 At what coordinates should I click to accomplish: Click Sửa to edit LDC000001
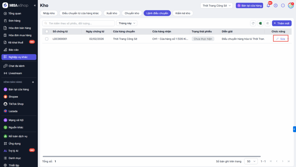tap(281, 39)
